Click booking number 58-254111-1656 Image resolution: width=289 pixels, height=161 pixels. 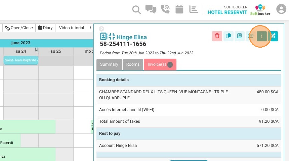click(x=123, y=44)
